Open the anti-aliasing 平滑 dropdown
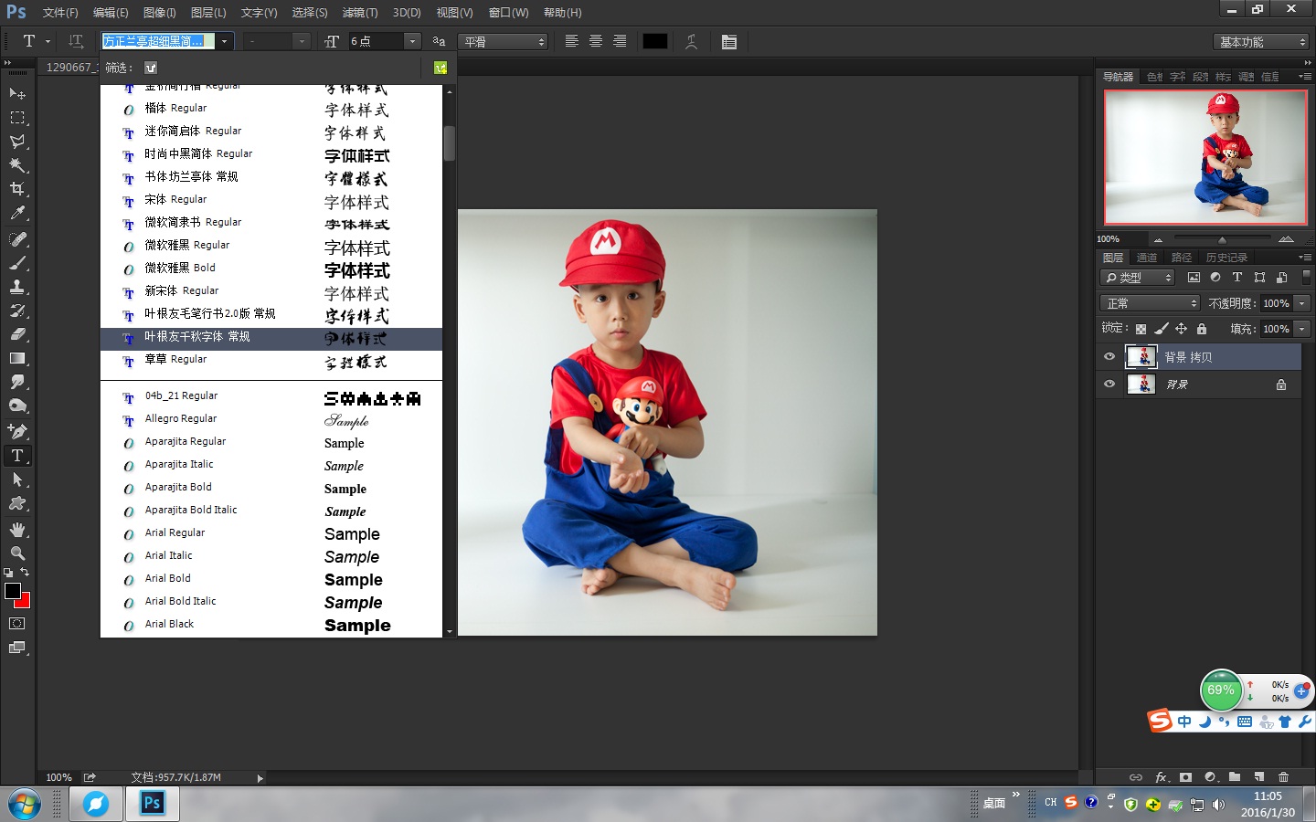 [503, 42]
